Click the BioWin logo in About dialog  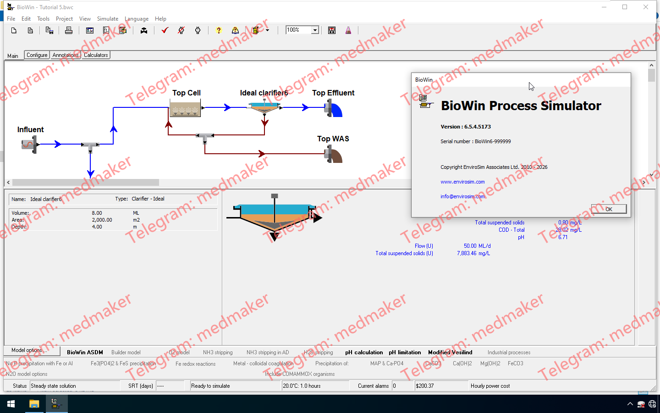pos(425,102)
